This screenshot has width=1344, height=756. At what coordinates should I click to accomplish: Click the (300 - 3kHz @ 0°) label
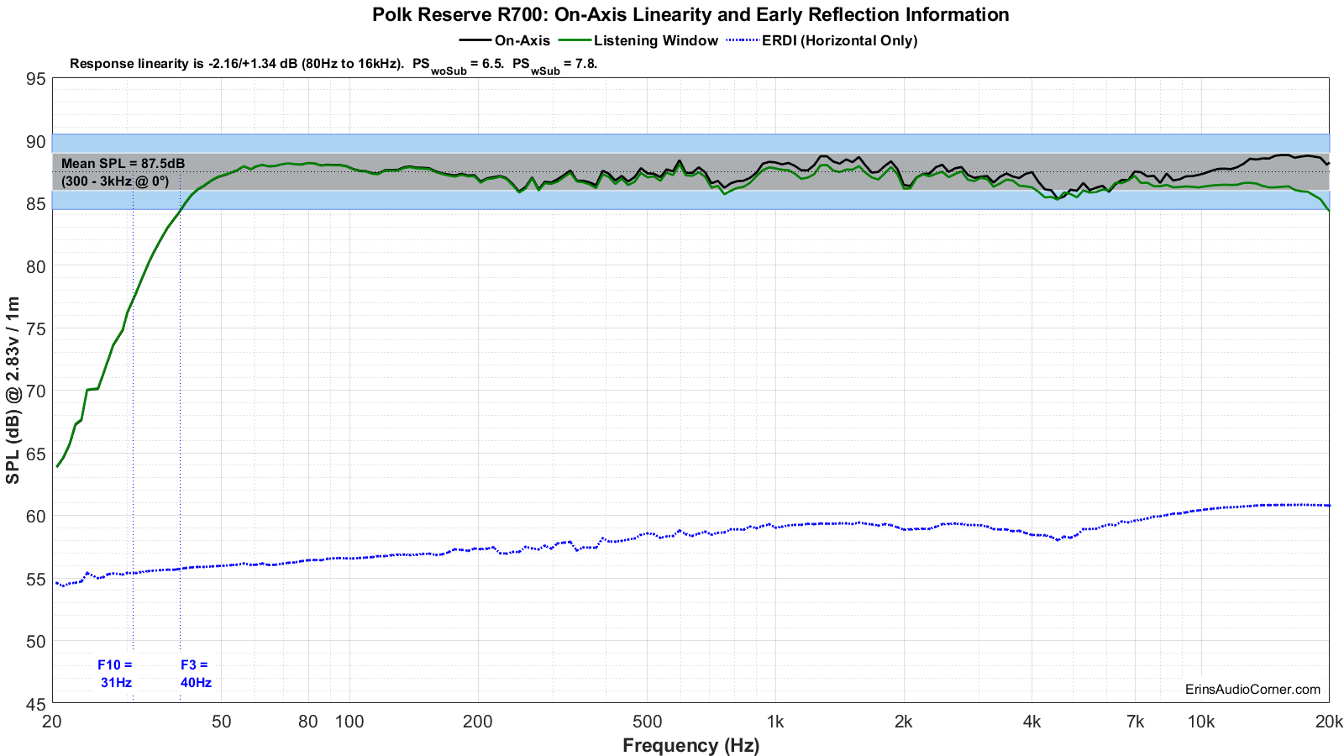pos(115,180)
